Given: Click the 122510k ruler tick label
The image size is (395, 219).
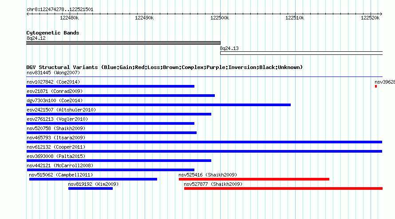Looking at the screenshot, I should coord(295,18).
